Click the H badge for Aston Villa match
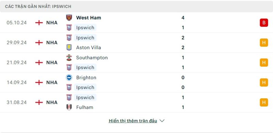Viewport: 273px width, 133px height. point(264,43)
